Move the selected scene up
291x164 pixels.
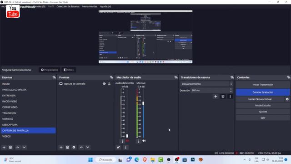pos(18,147)
